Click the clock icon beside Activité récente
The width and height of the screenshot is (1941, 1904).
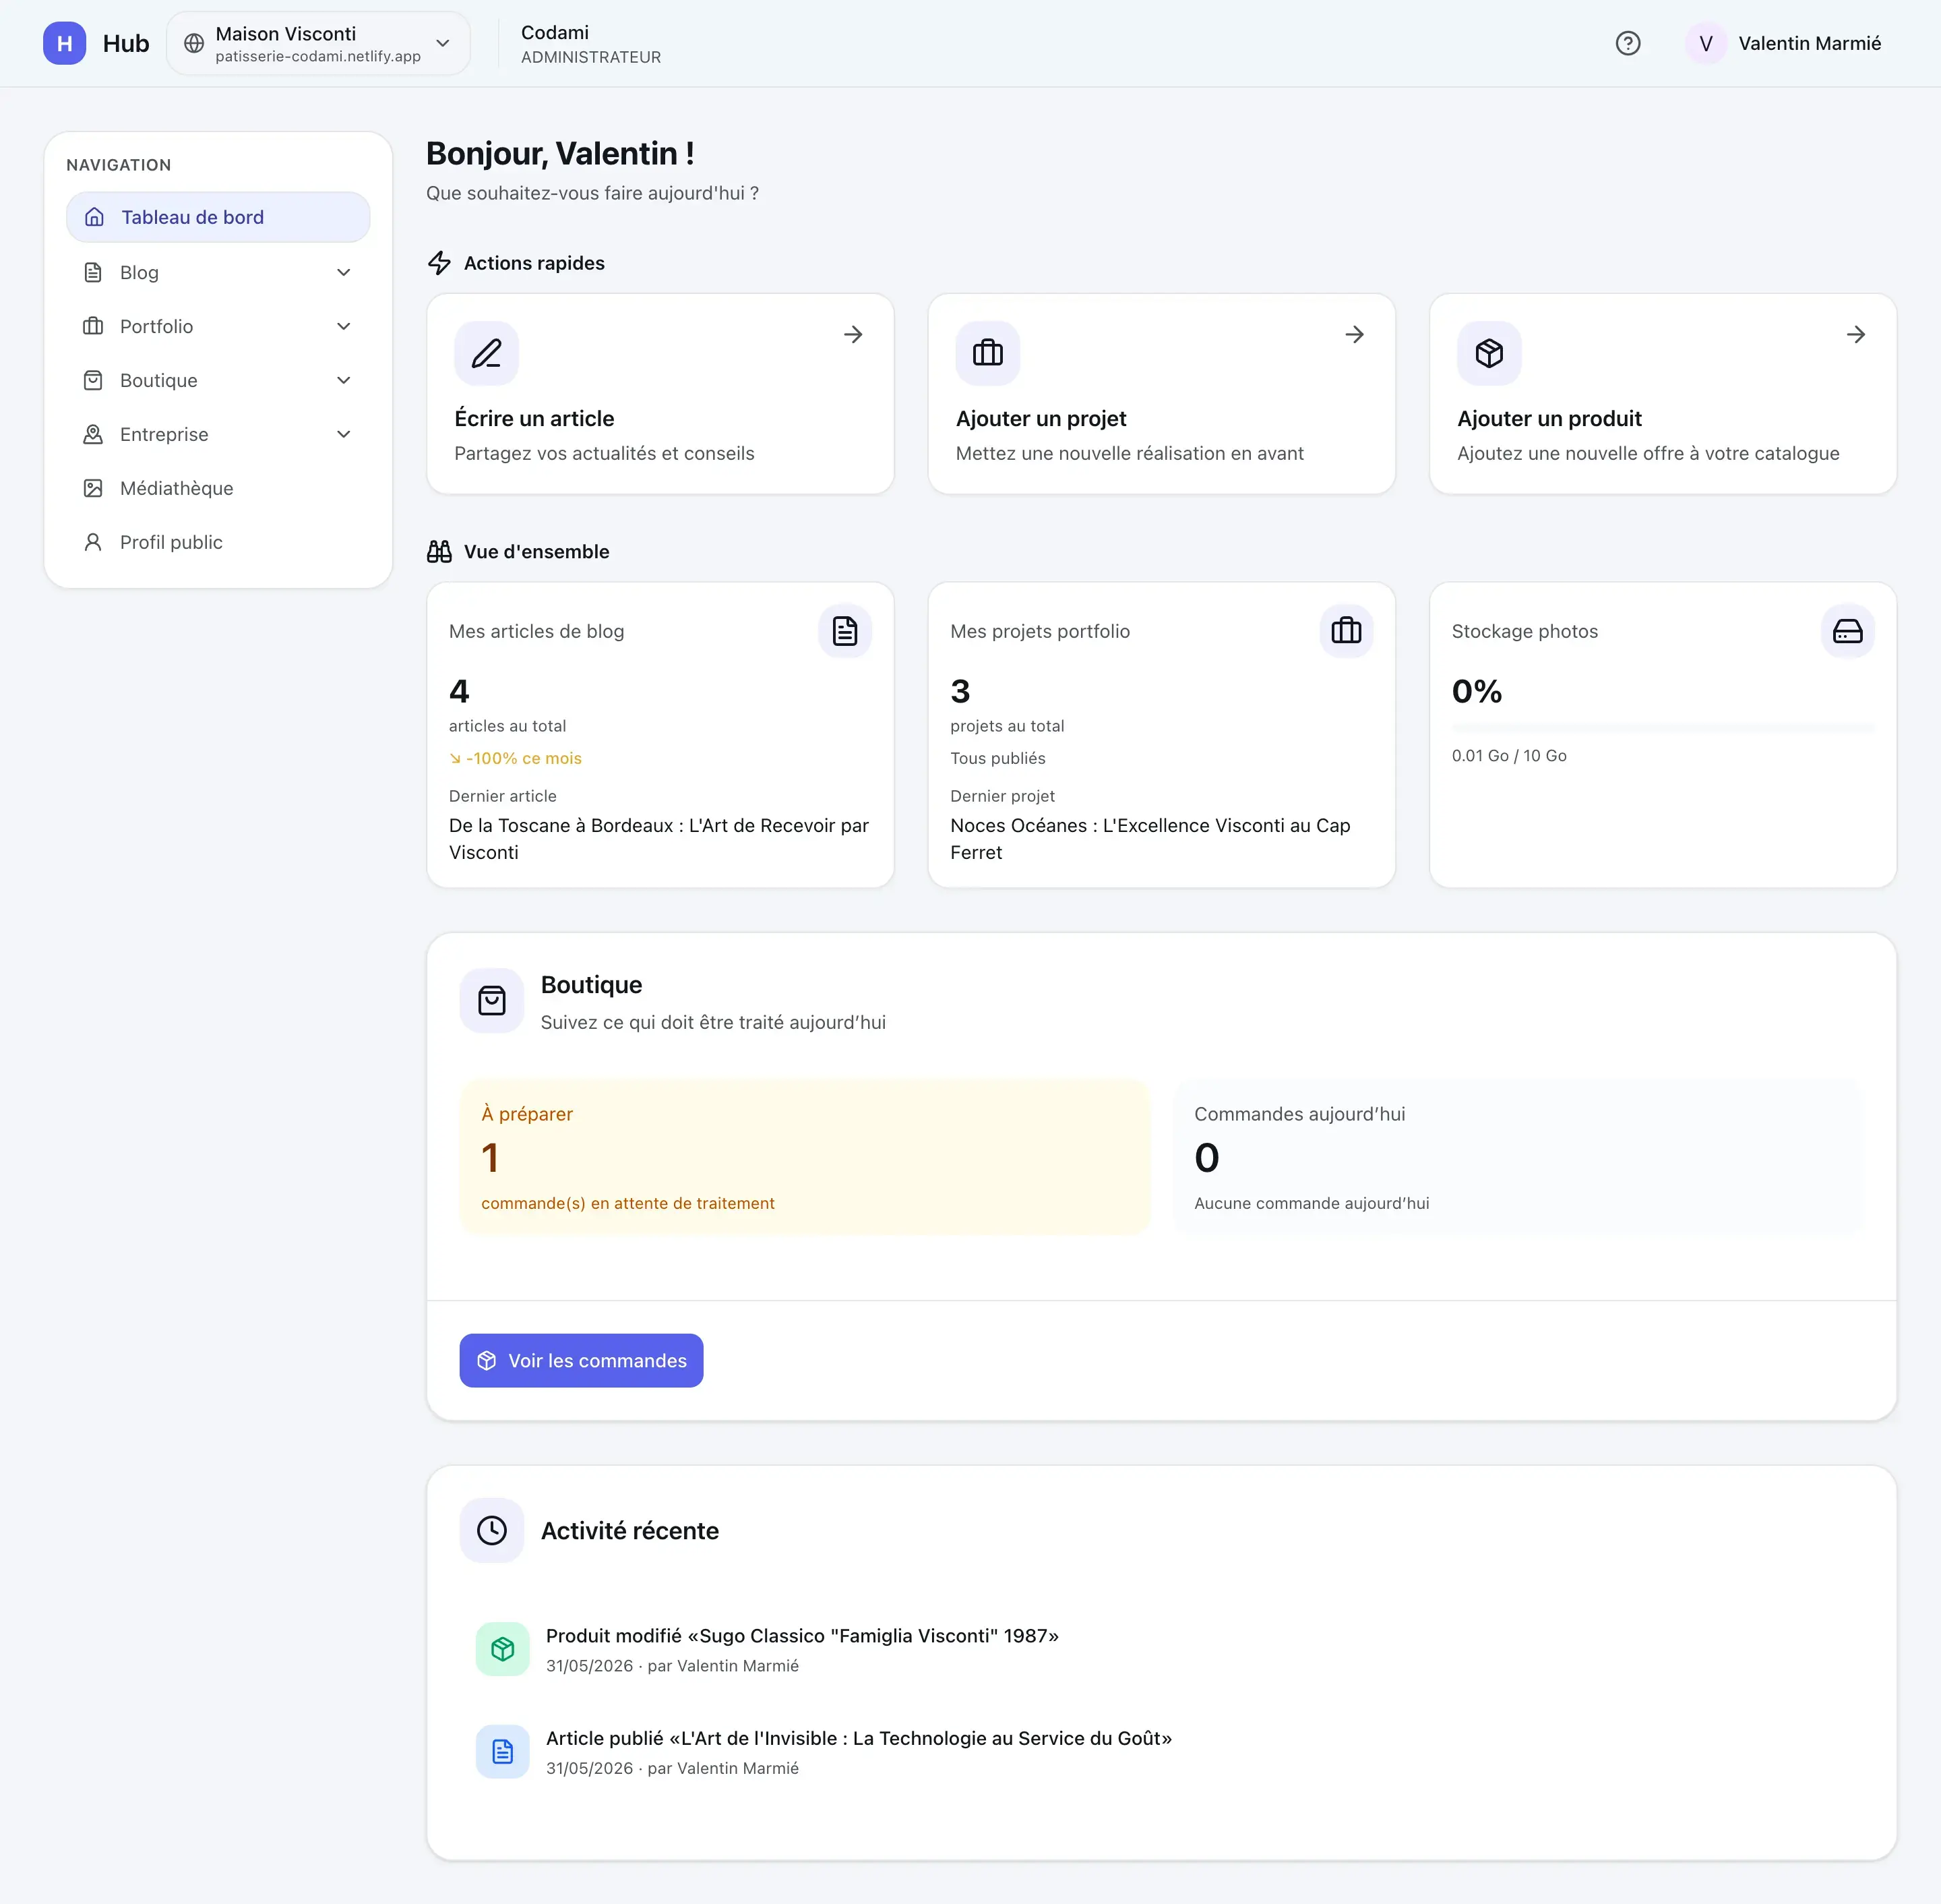[492, 1530]
